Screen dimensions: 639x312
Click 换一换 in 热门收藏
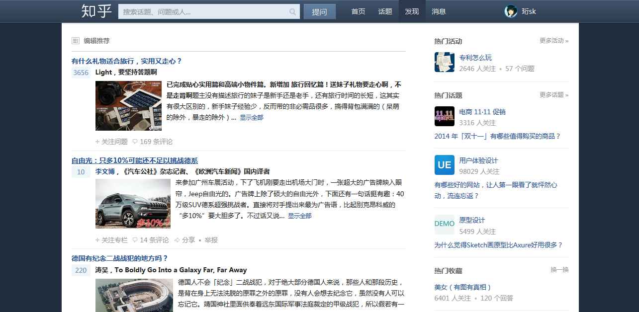559,270
